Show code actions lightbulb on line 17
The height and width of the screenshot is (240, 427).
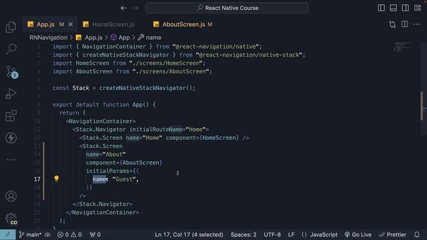click(56, 179)
